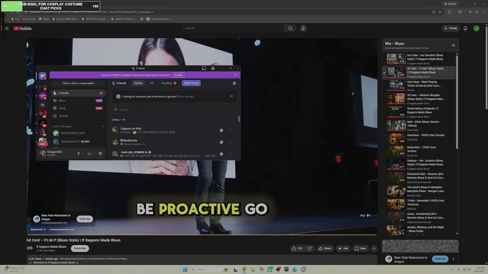488x274 pixels.
Task: Open the YouTube Create dropdown
Action: click(450, 28)
